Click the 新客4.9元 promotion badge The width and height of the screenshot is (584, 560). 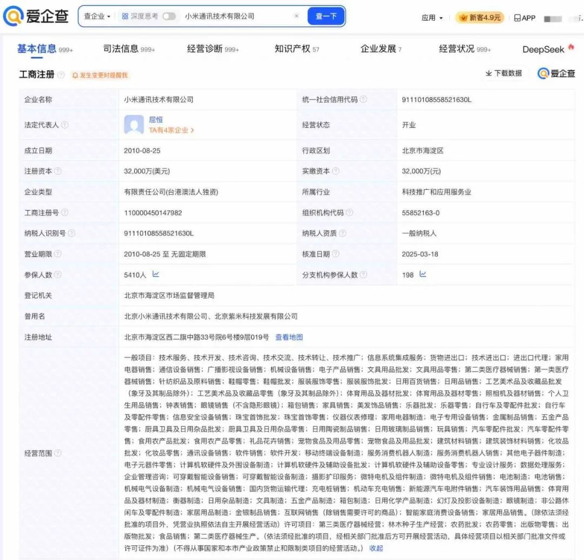480,17
